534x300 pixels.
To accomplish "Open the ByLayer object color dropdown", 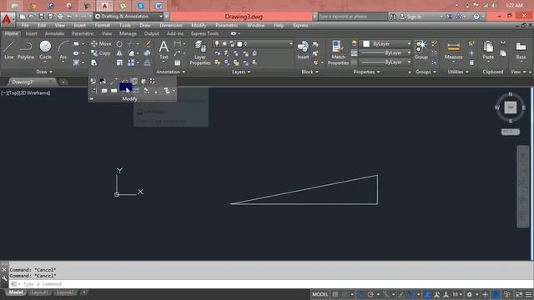I will point(385,43).
